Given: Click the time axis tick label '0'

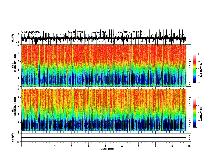Looking at the screenshot, I should [x=21, y=146].
